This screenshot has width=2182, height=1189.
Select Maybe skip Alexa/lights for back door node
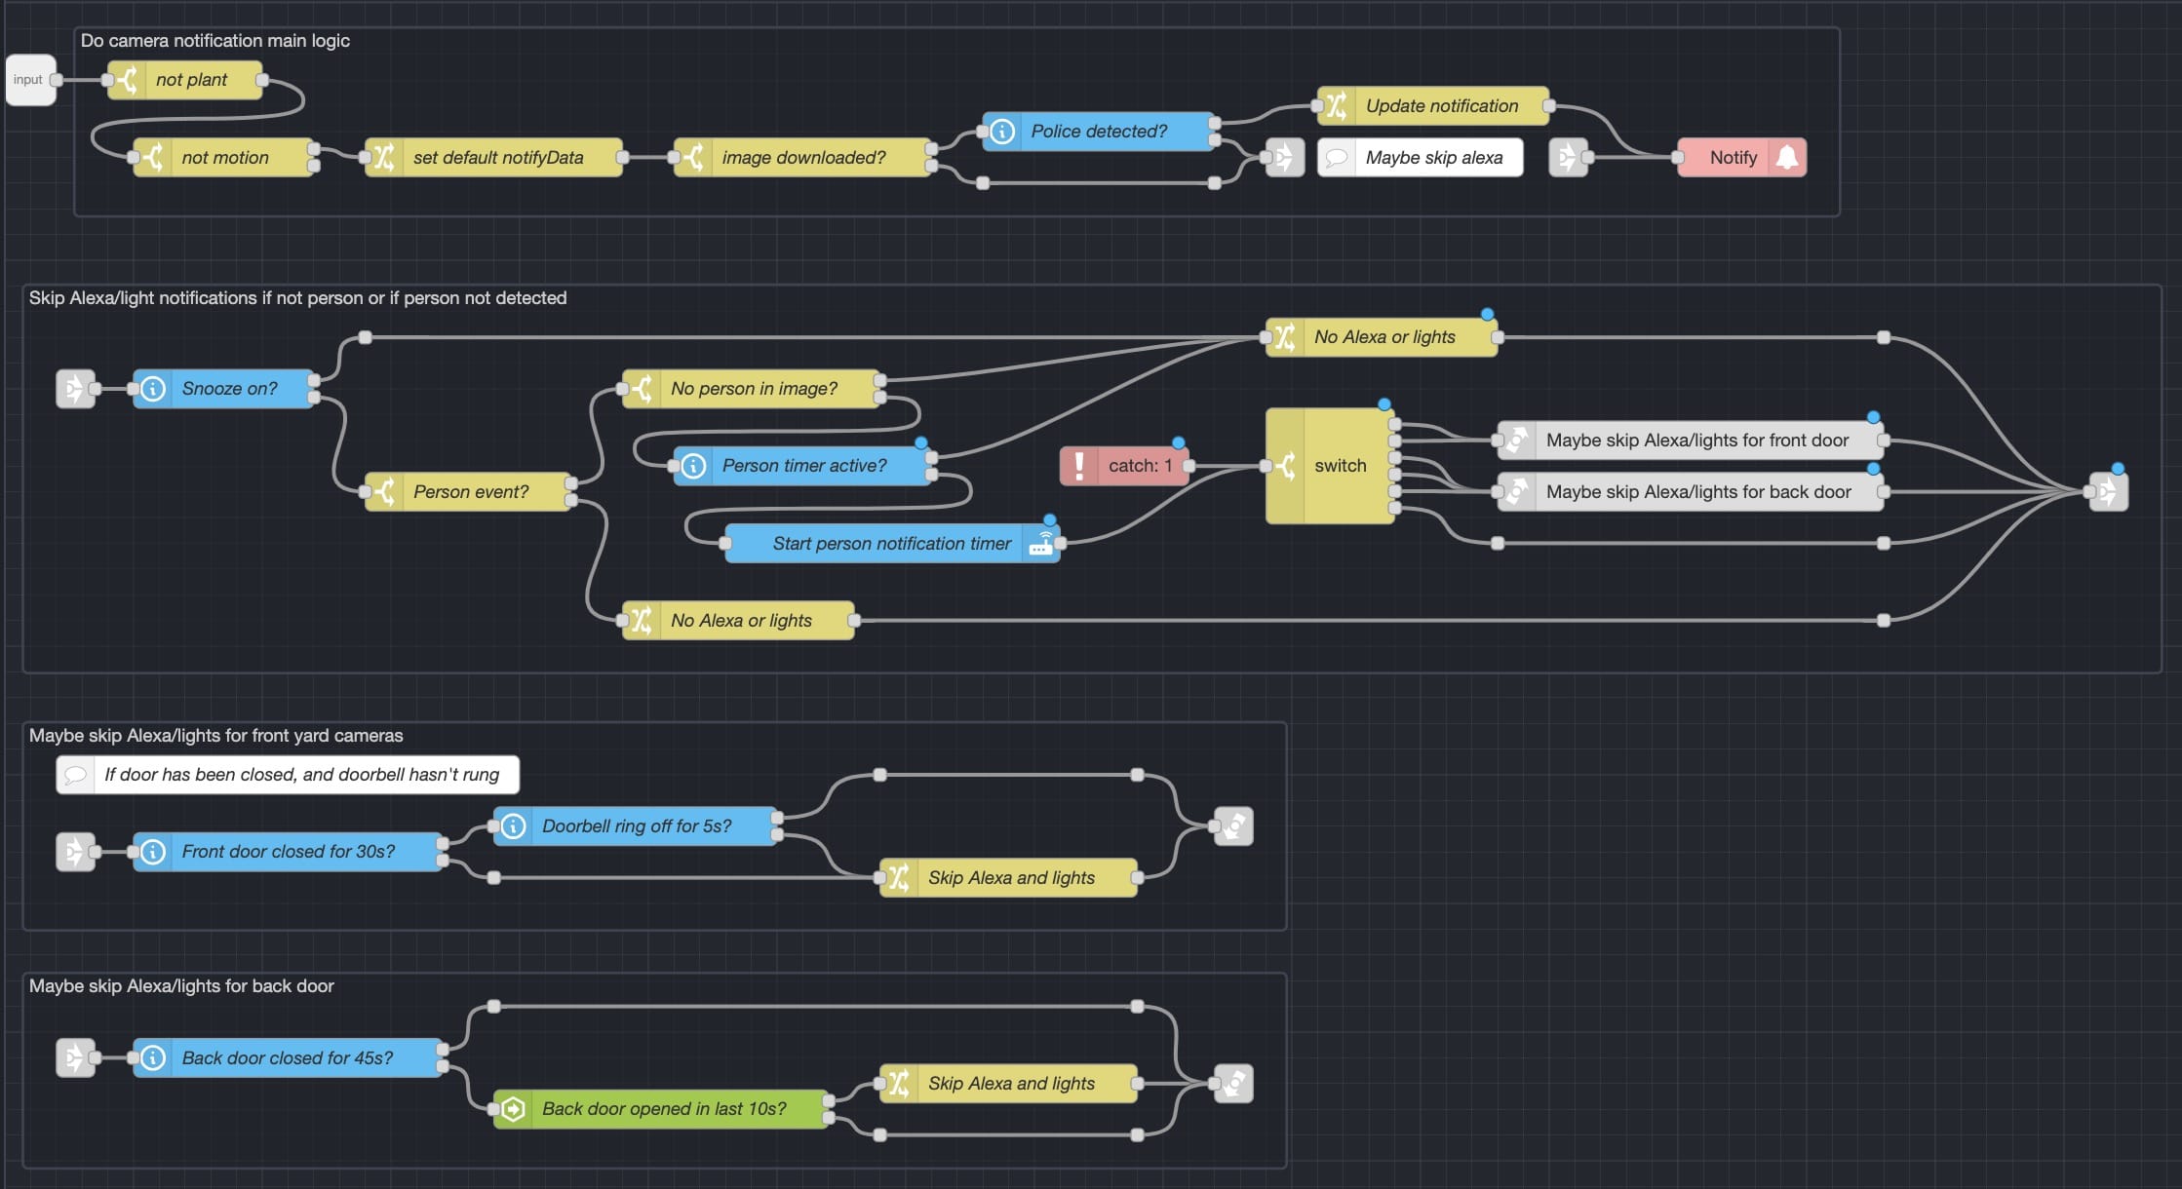[1690, 491]
